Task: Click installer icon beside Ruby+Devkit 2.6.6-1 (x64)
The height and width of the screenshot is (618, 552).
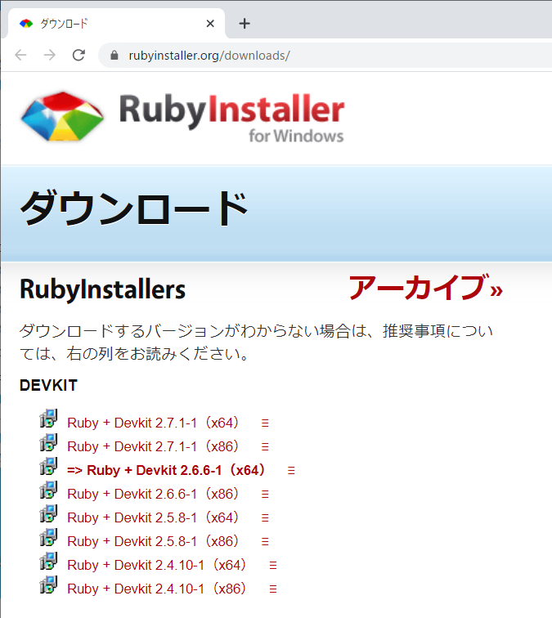Action: [x=49, y=468]
